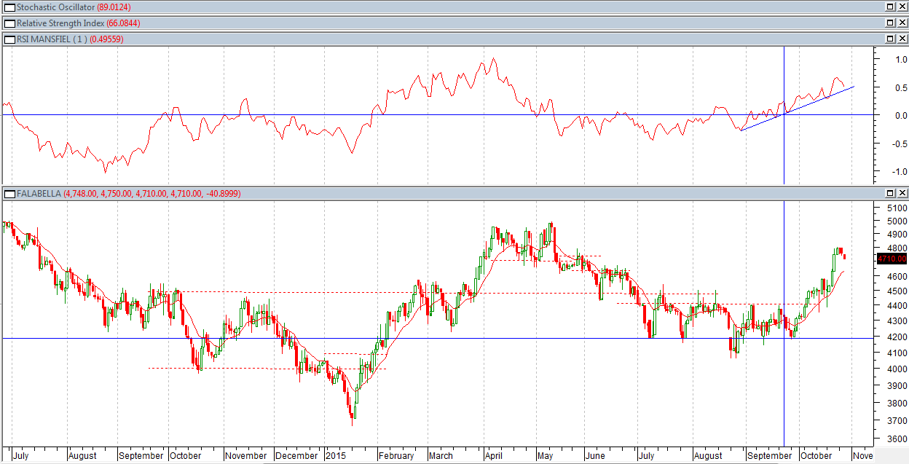Click the Relative Strength Index pane icon
The width and height of the screenshot is (909, 464).
coord(9,23)
